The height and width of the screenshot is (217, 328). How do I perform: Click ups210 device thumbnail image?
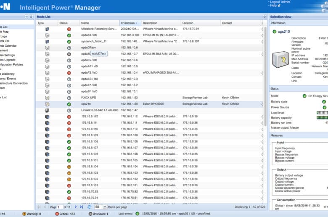(280, 60)
